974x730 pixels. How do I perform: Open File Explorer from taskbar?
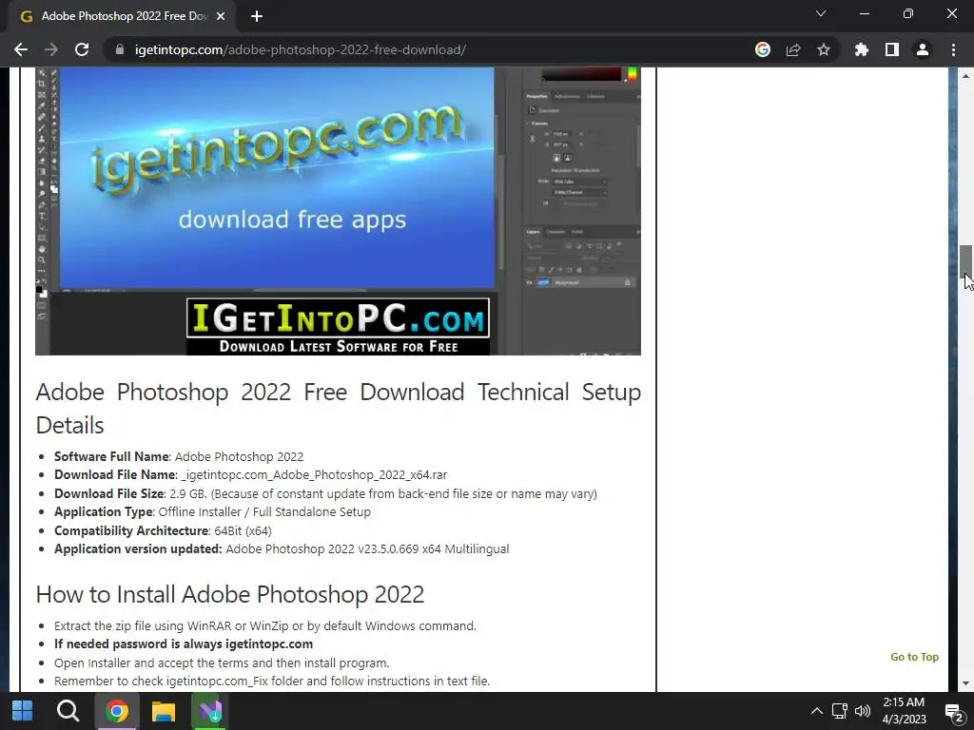click(x=164, y=711)
